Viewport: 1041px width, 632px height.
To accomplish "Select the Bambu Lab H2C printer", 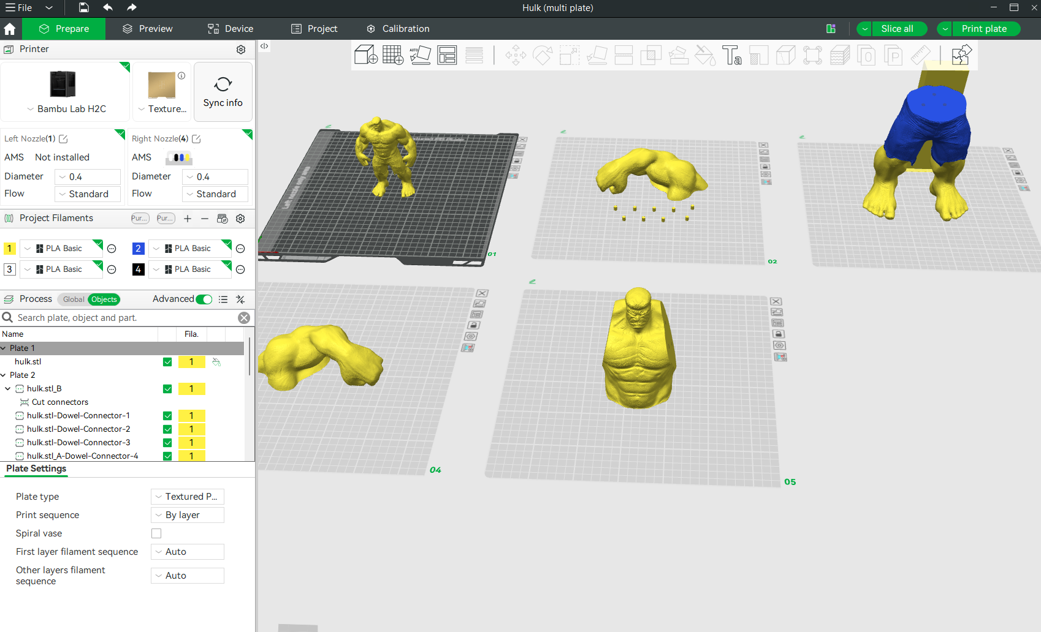I will [x=66, y=92].
